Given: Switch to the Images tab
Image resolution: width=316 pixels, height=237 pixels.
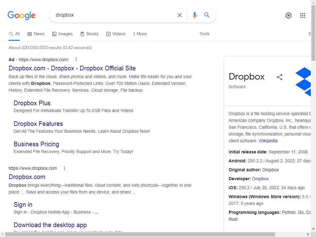Looking at the screenshot, I should coord(62,34).
